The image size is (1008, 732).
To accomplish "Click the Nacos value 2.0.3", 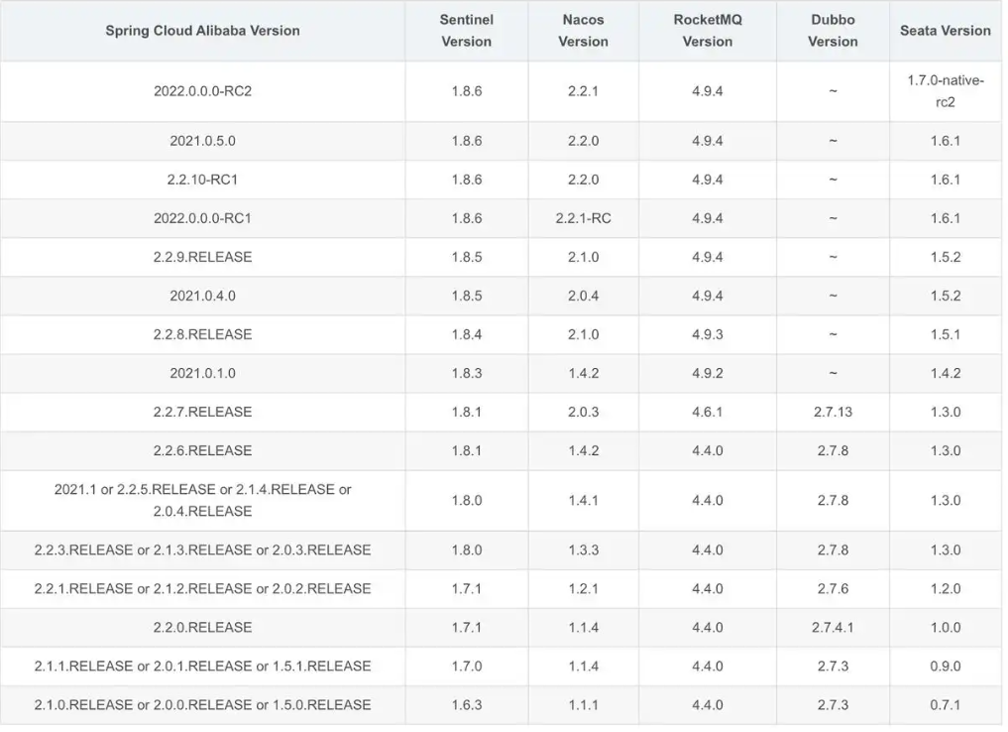I will tap(583, 412).
